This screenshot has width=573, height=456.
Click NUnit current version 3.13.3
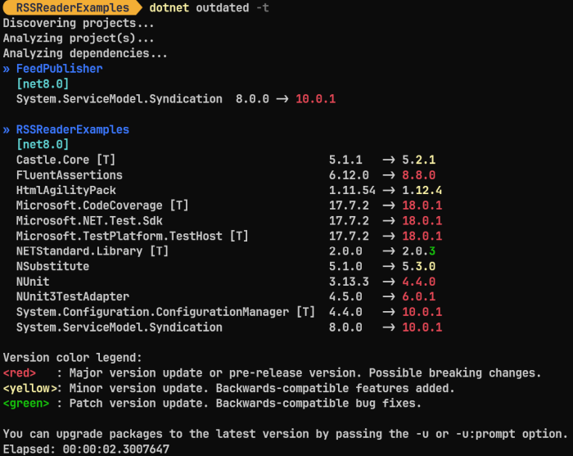coord(349,282)
